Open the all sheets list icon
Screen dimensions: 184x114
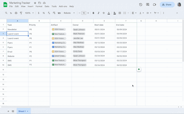pos(13,111)
